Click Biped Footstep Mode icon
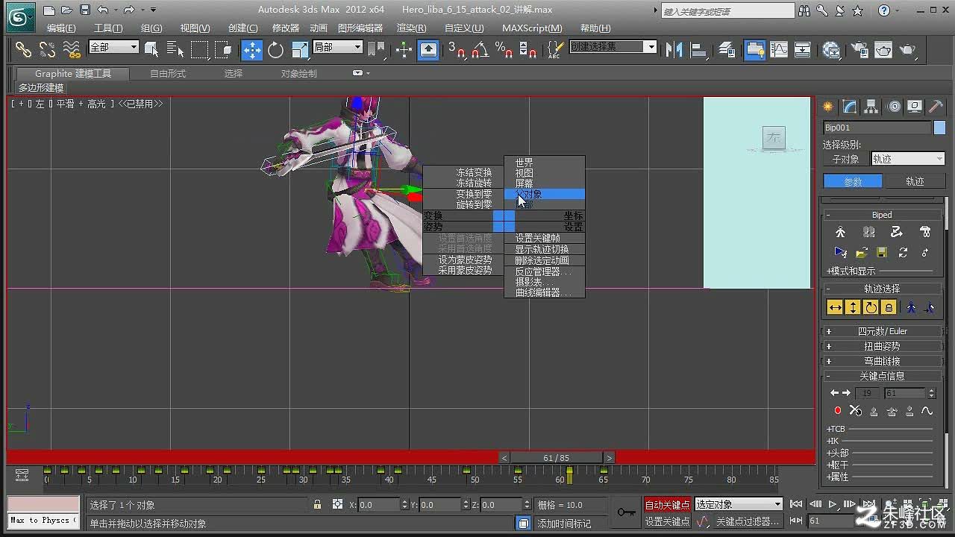 (x=868, y=232)
